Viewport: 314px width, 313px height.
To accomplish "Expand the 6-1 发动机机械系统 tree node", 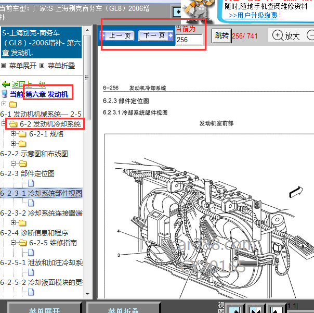I will 4,104.
